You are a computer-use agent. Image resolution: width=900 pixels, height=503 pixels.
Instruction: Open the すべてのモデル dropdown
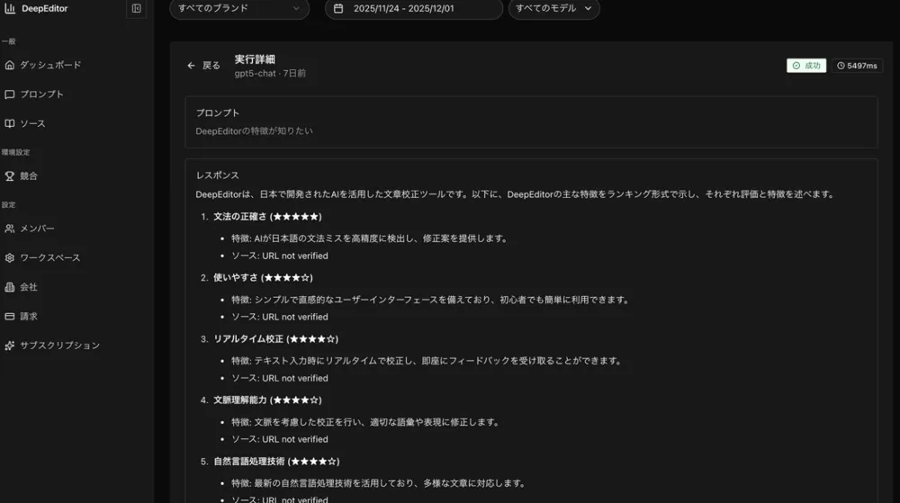(553, 9)
